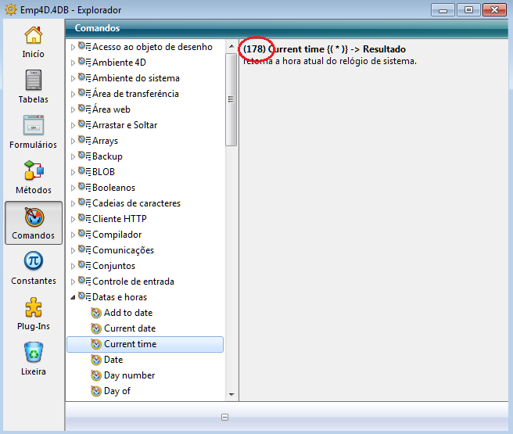Image resolution: width=513 pixels, height=434 pixels.
Task: Expand the Área de transferência theme
Action: pos(73,94)
